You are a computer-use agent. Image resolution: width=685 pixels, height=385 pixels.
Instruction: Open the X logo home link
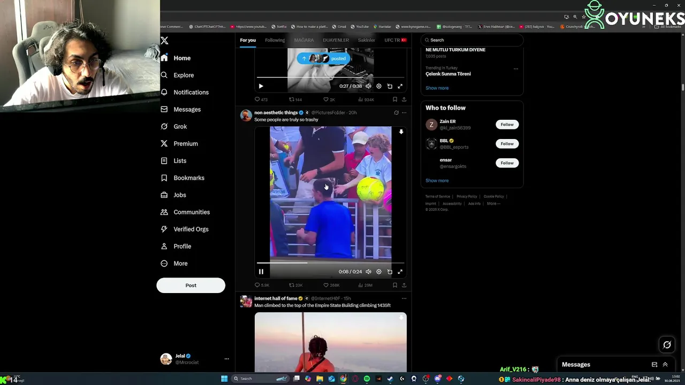165,41
